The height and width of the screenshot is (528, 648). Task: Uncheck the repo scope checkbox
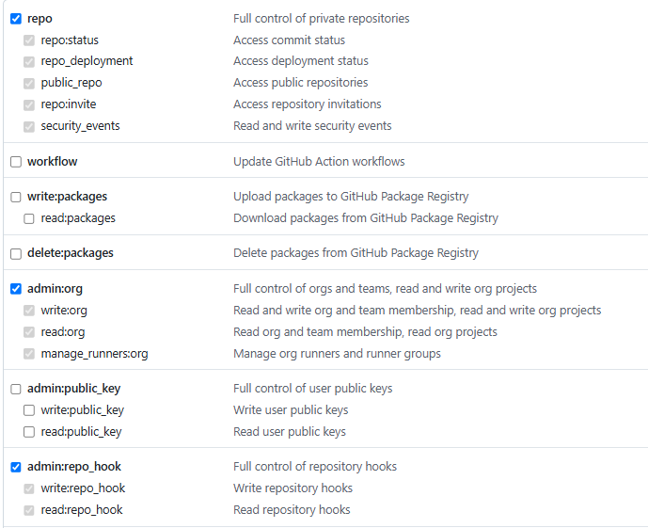(16, 19)
